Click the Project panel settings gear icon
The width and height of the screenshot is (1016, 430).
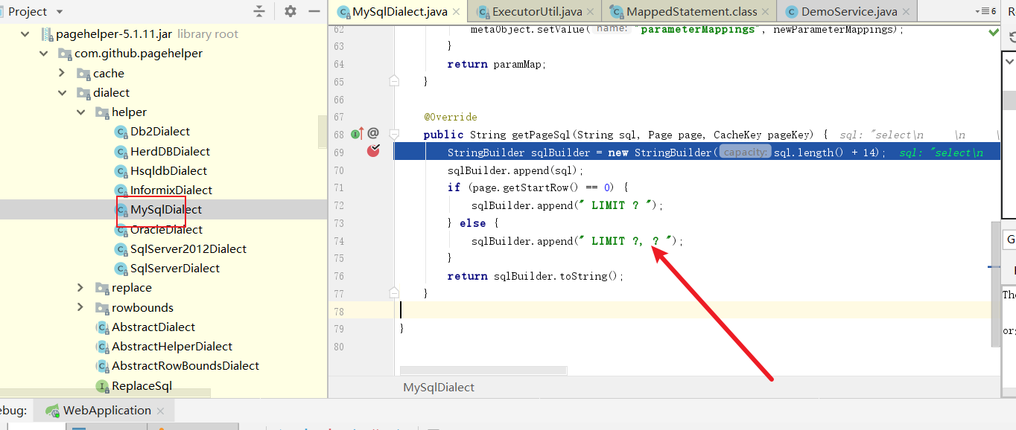tap(290, 11)
